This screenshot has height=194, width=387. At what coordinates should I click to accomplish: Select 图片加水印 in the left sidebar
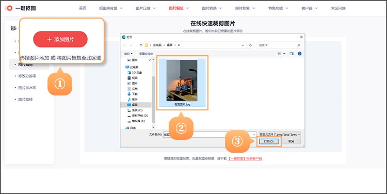(x=27, y=88)
